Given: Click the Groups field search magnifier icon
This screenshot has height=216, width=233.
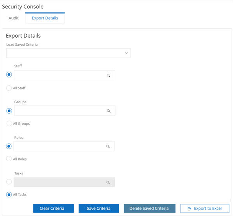Looking at the screenshot, I should coord(109,111).
